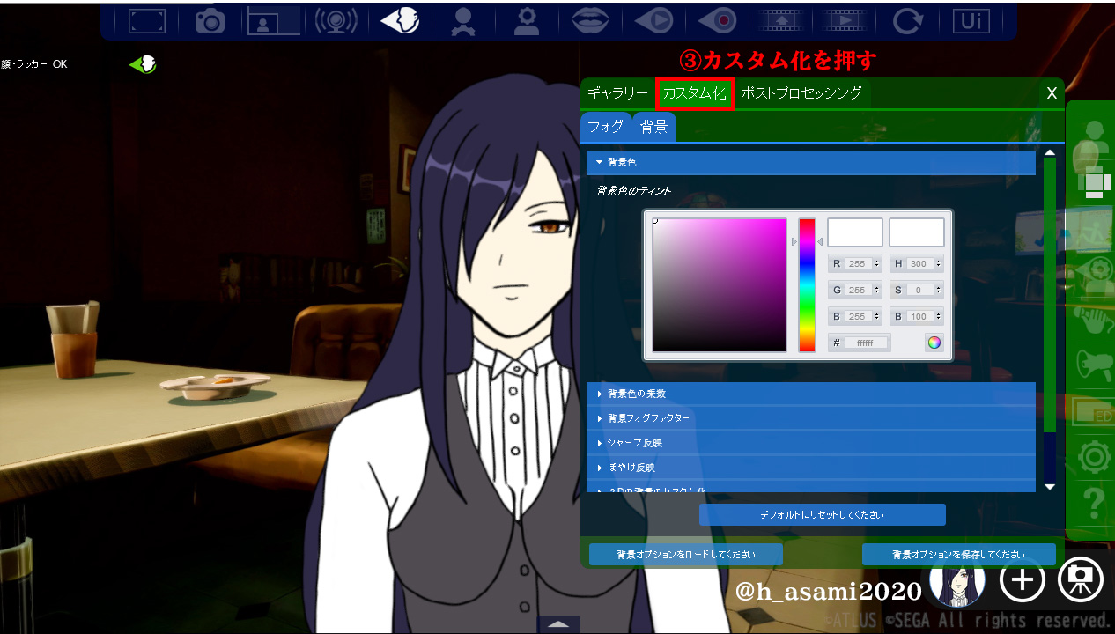Open the avatars section in right sidebar

1093,138
